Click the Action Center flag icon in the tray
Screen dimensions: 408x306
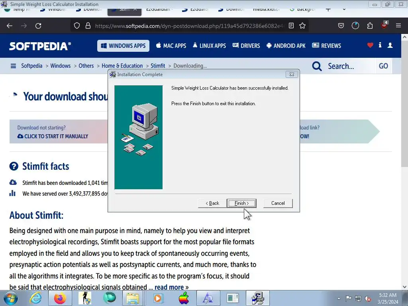[348, 298]
